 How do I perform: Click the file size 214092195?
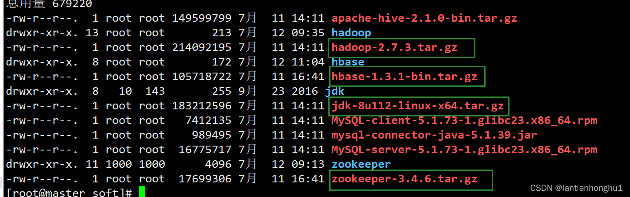pyautogui.click(x=202, y=47)
